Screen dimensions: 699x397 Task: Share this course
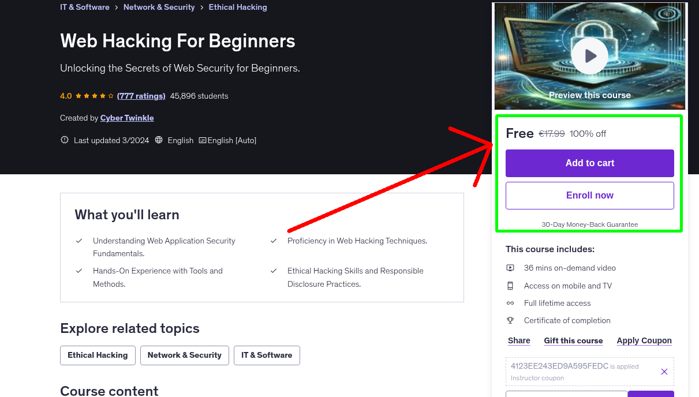tap(518, 340)
